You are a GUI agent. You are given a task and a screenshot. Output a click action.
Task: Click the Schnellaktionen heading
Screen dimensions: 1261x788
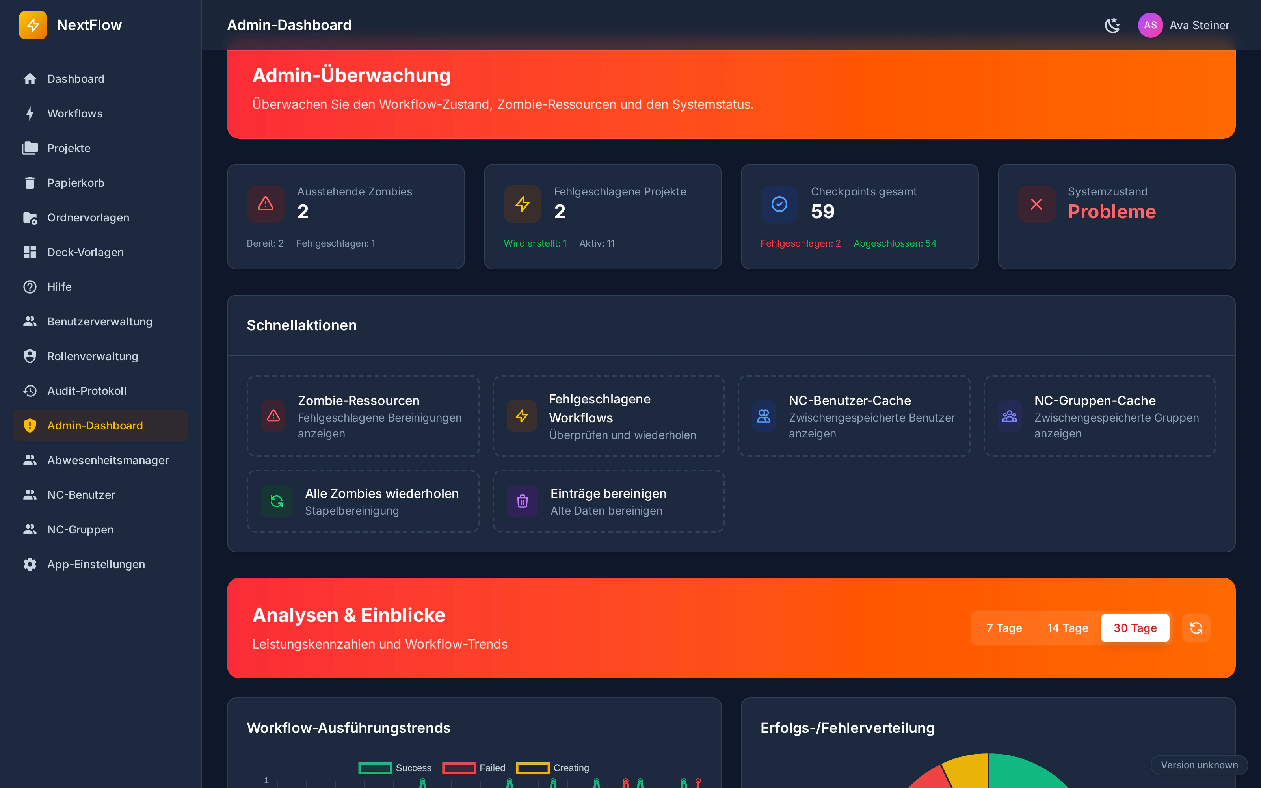(302, 325)
